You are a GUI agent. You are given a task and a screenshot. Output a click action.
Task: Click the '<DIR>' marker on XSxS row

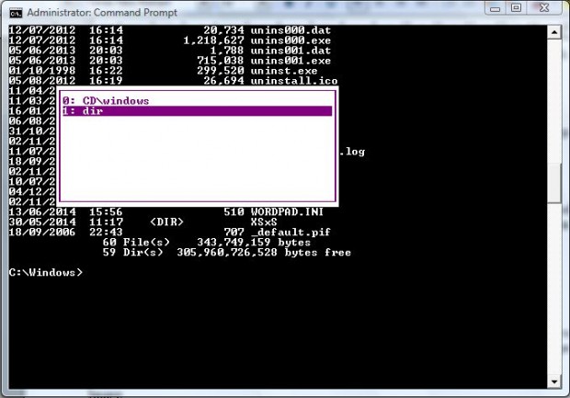pyautogui.click(x=166, y=222)
